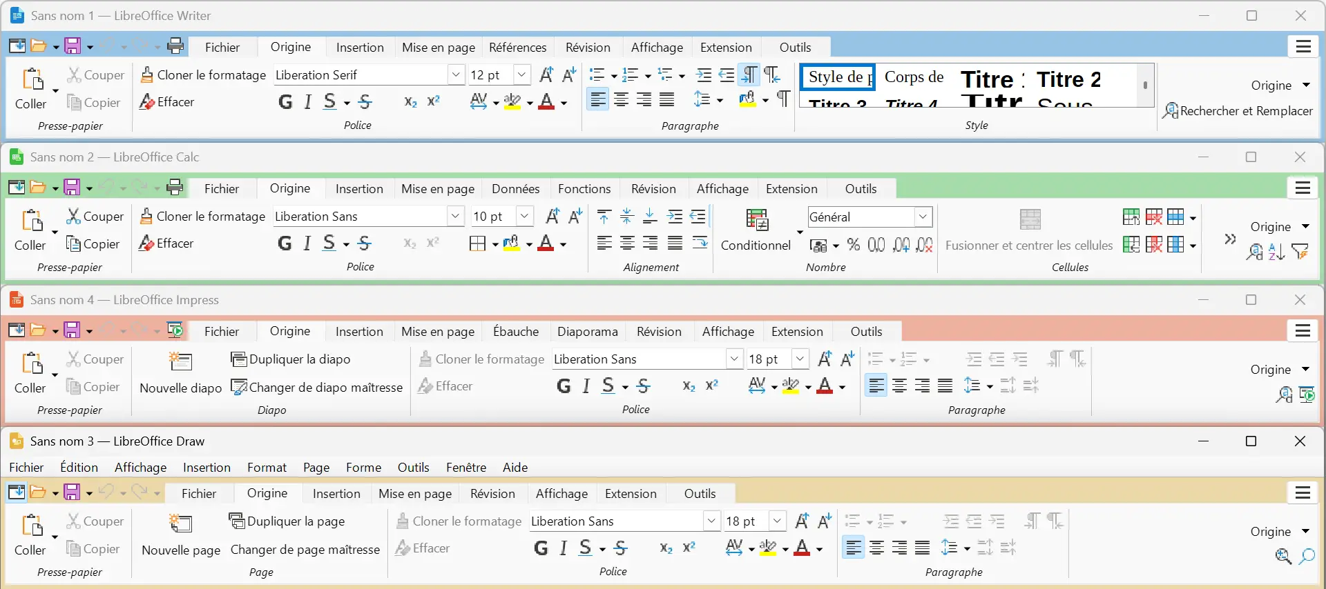Toggle Bold (G) in the Writer window
1326x589 pixels.
coord(285,102)
